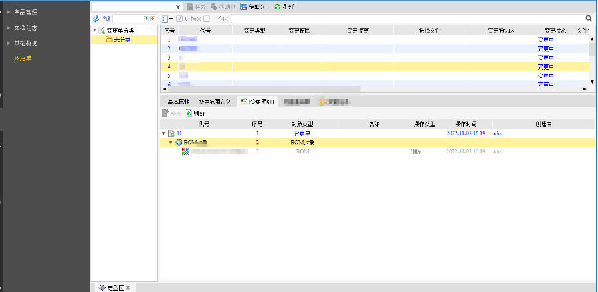Switch to the change scope definition tab
Viewport: 598px width, 292px height.
[215, 102]
